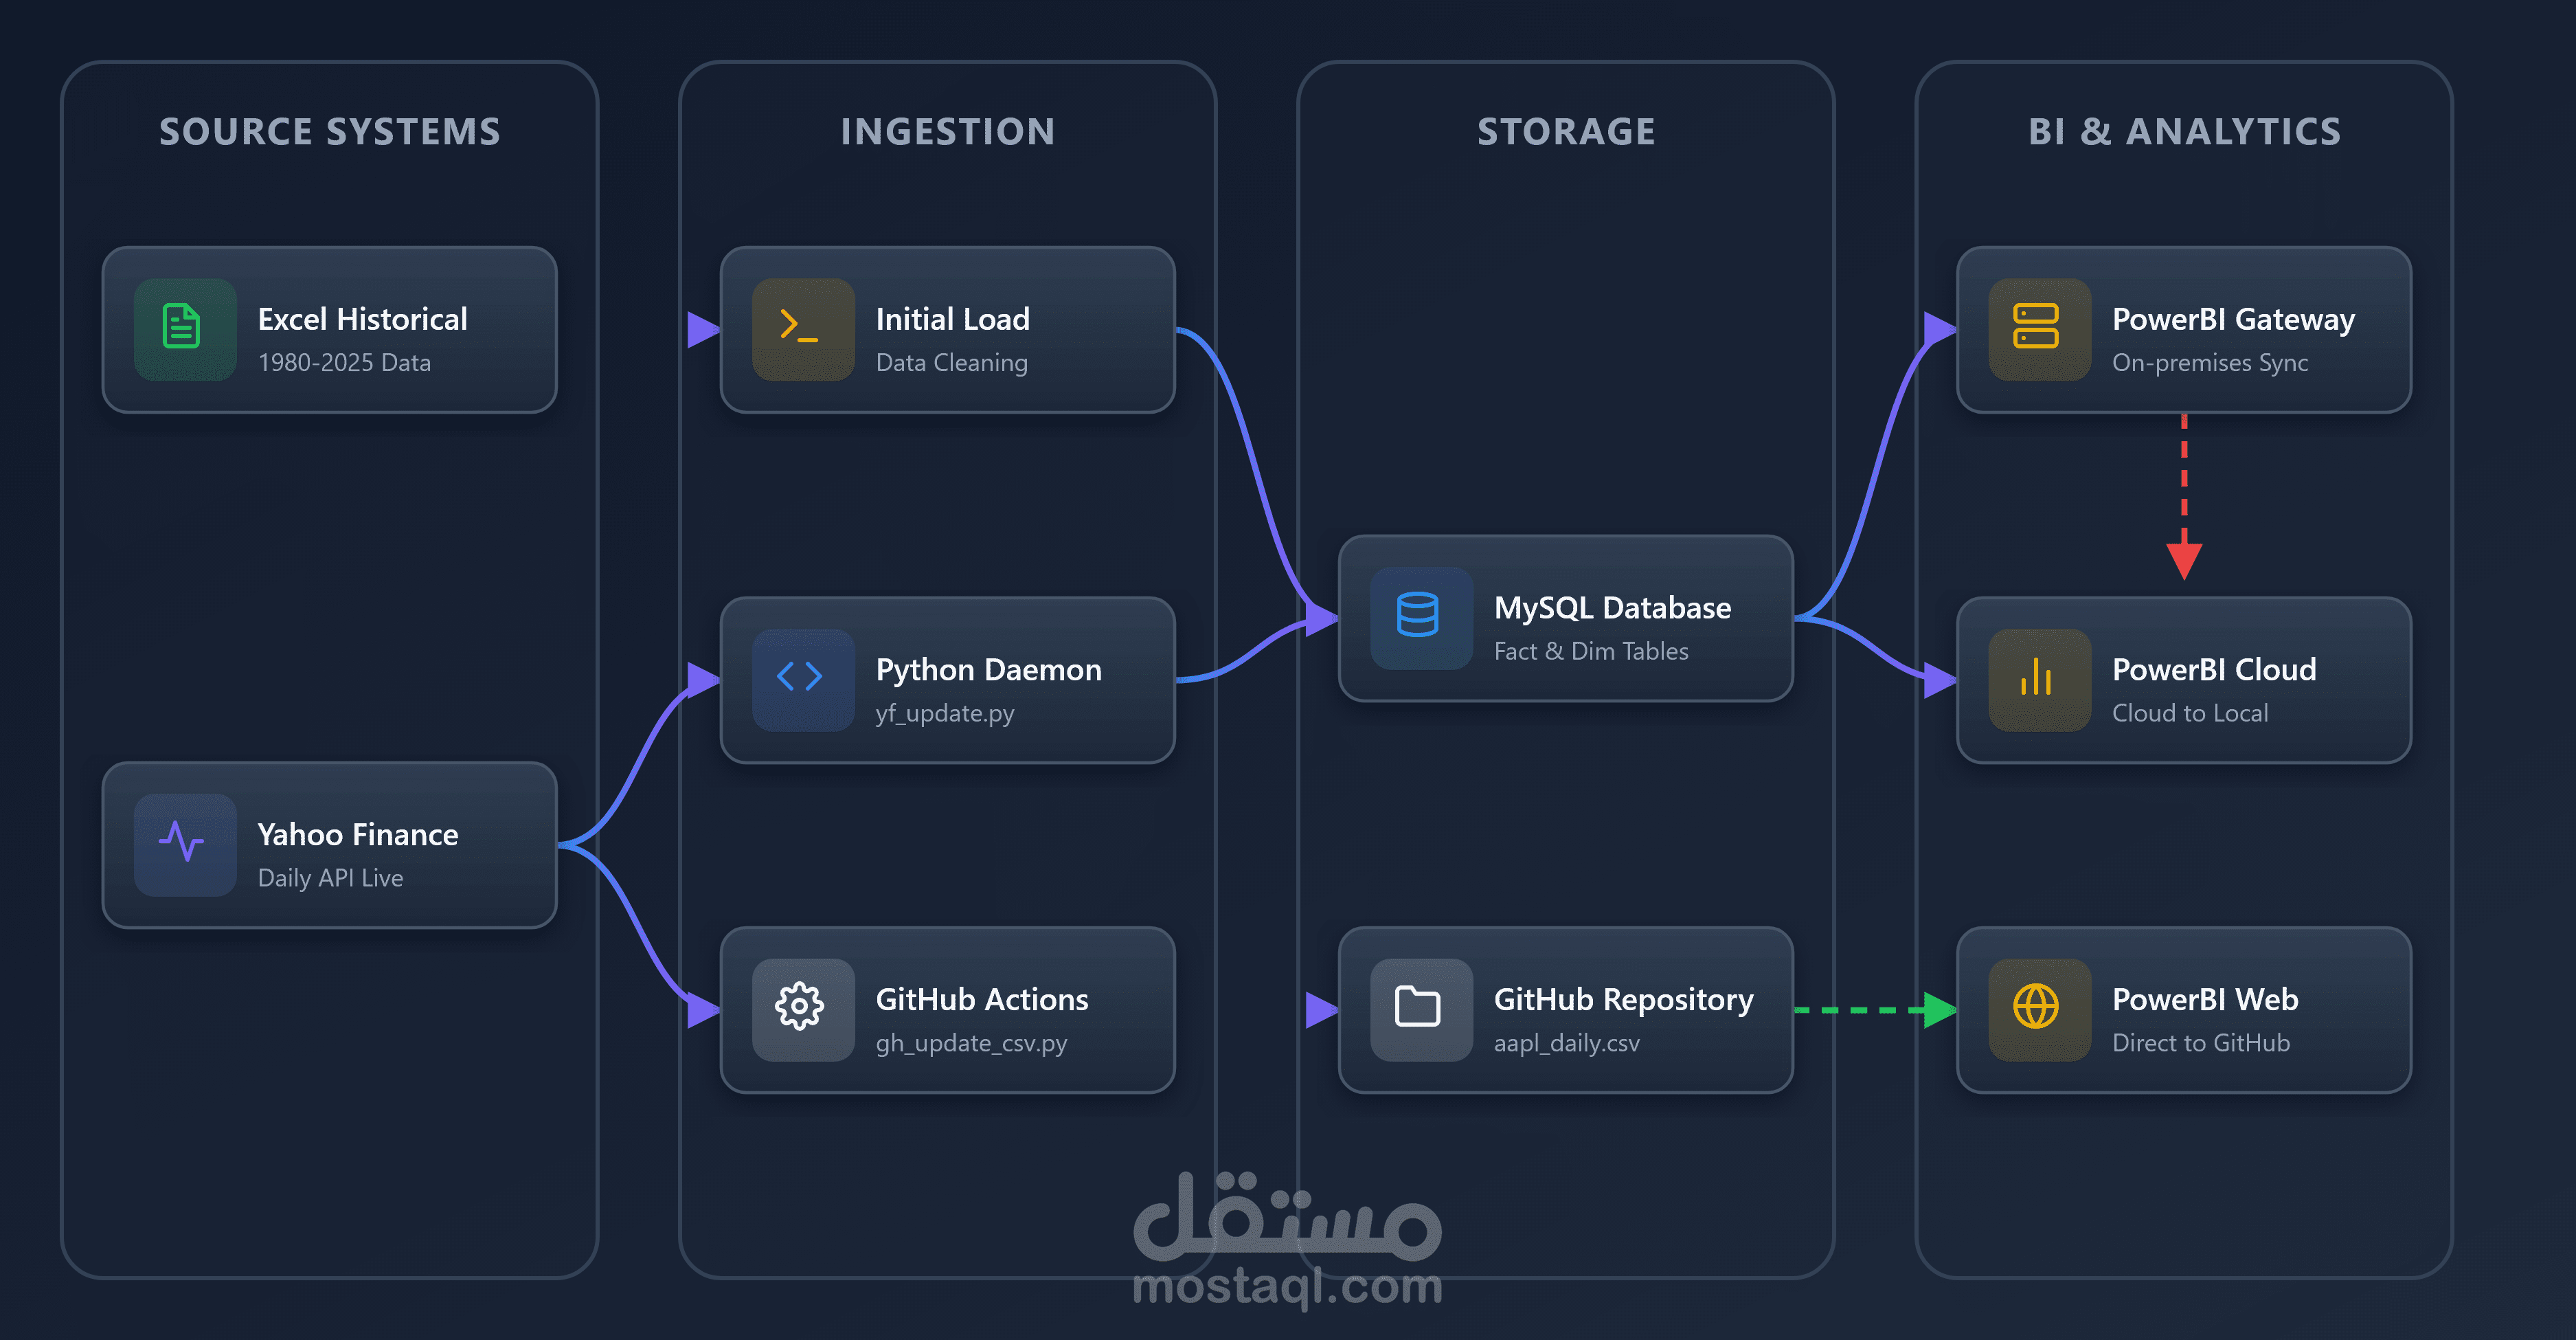Select the Excel Historical title
Image resolution: width=2576 pixels, height=1340 pixels.
click(x=363, y=319)
